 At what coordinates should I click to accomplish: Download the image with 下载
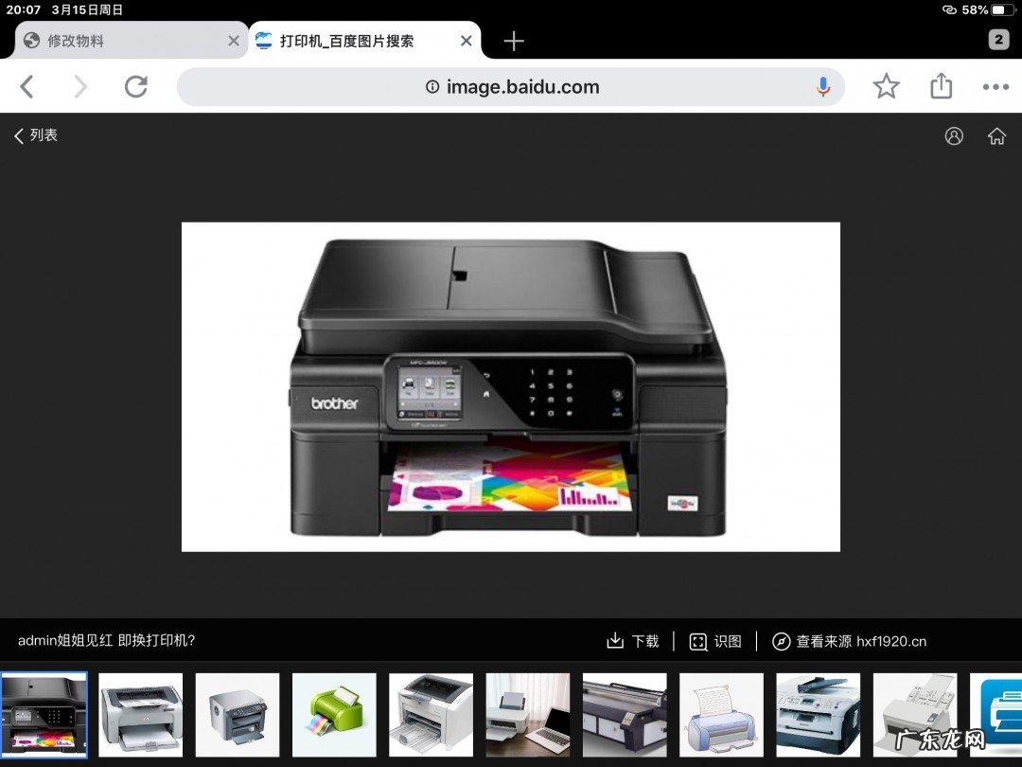pyautogui.click(x=633, y=641)
